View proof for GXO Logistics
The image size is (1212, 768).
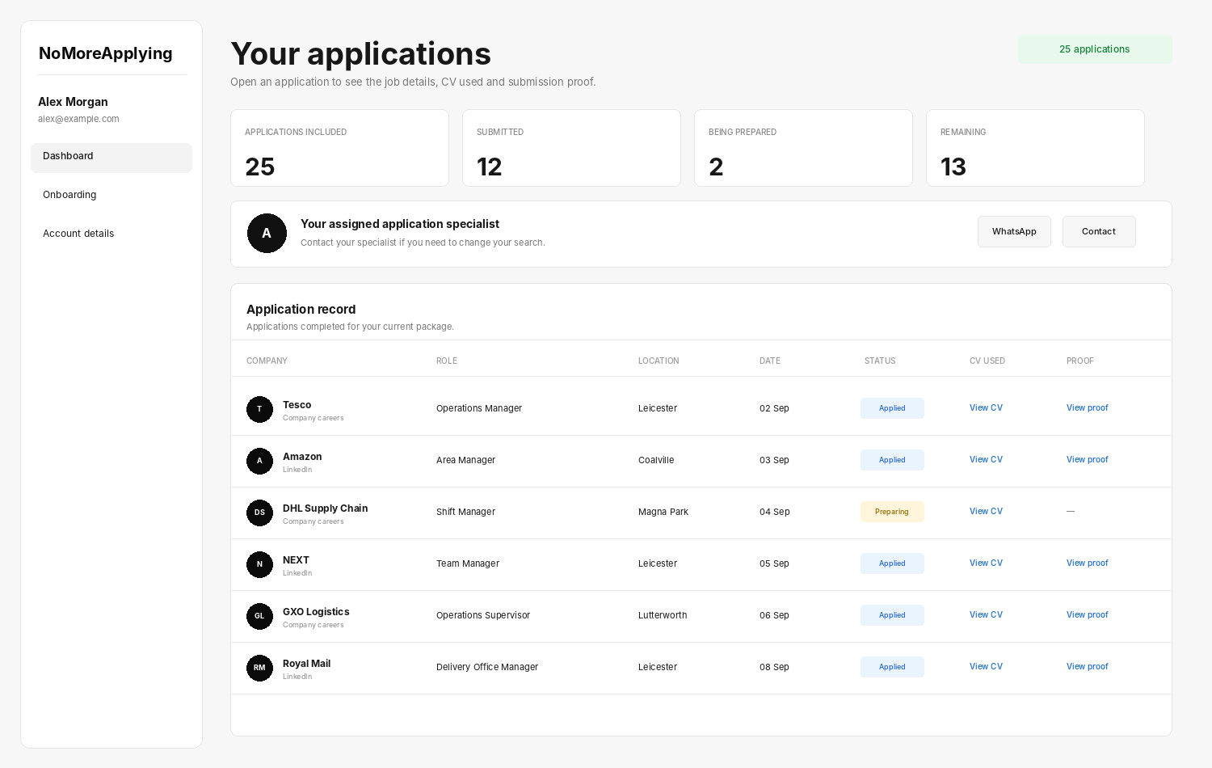(1088, 614)
